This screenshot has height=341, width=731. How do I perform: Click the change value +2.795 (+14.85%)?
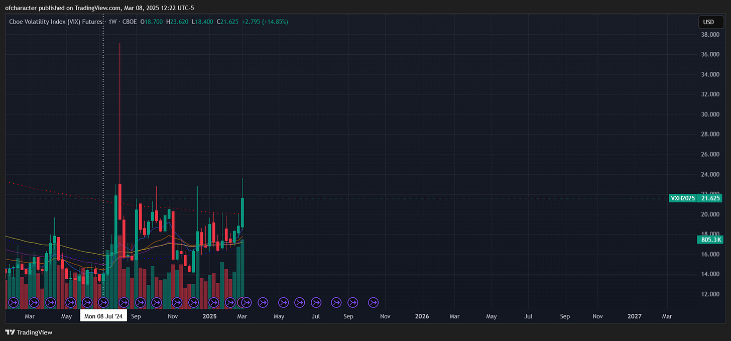(265, 22)
